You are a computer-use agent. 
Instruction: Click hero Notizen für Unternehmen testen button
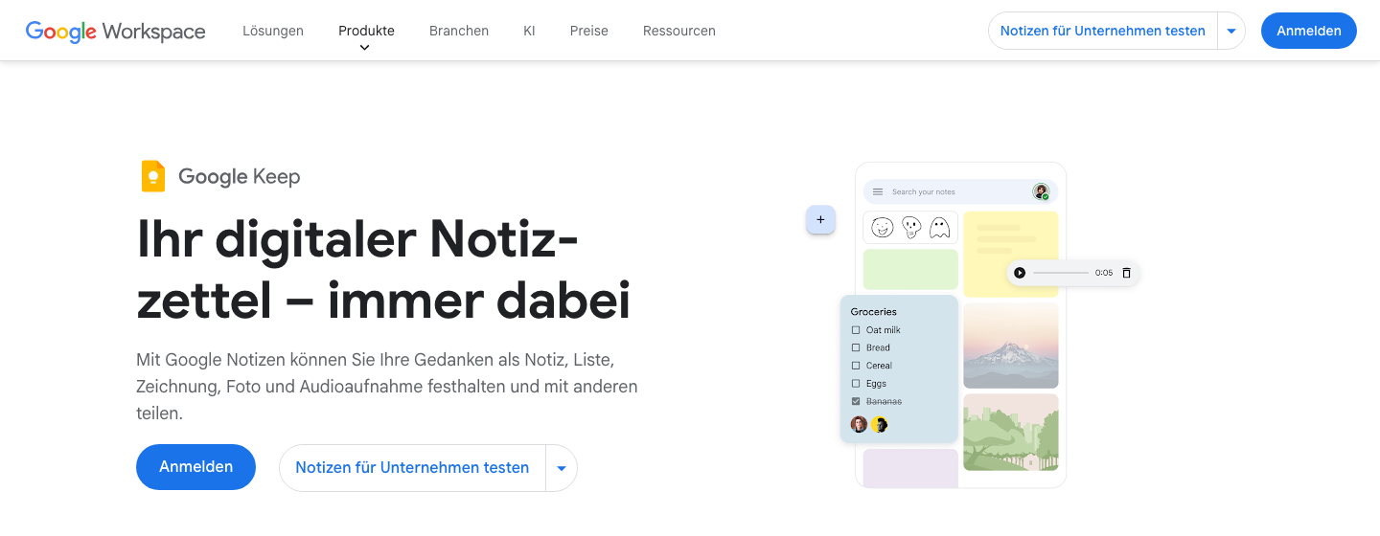coord(412,468)
